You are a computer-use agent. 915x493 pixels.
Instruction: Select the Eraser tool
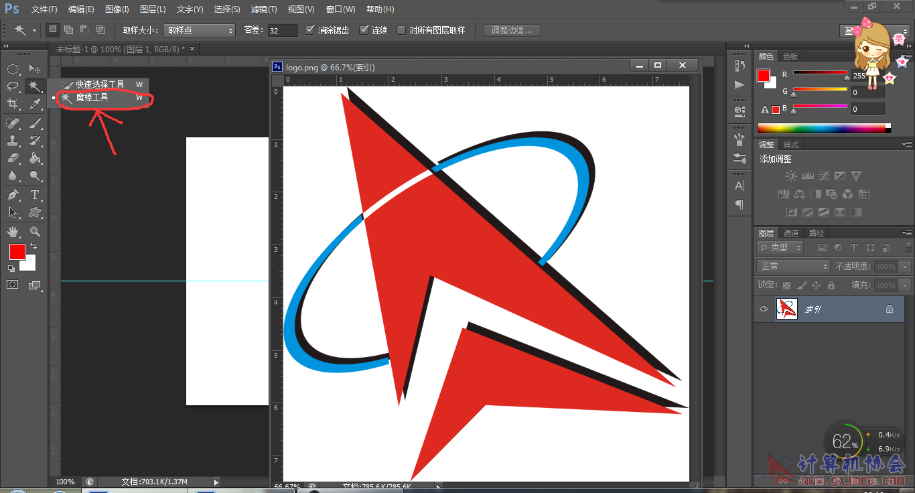pos(13,158)
